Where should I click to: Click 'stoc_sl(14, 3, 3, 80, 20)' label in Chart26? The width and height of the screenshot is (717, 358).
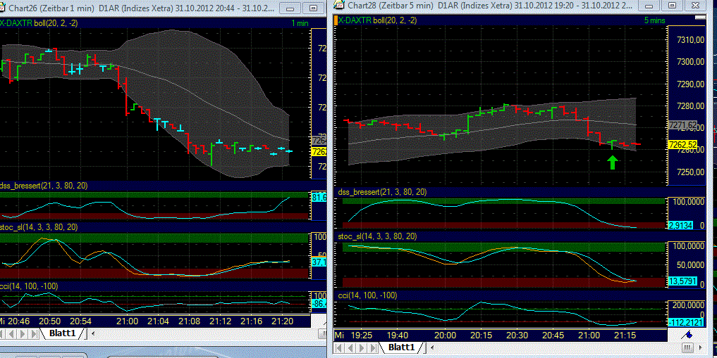39,227
